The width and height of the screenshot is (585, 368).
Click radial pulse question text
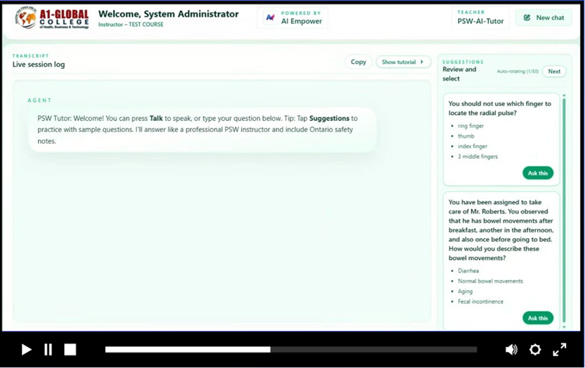[x=499, y=108]
